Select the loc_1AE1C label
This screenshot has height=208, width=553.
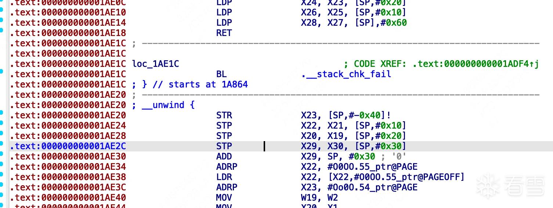point(155,64)
